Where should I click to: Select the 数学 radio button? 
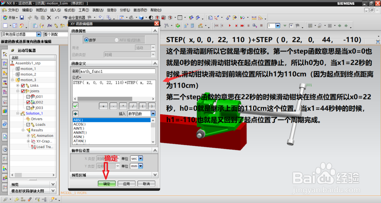[x=86, y=40]
